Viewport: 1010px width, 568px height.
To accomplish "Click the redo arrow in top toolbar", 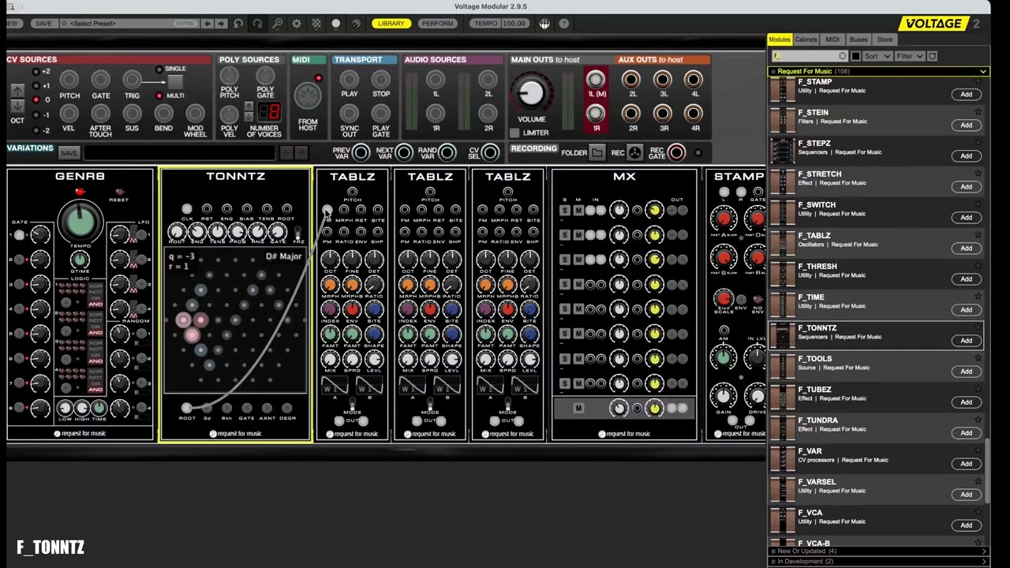I will 257,24.
